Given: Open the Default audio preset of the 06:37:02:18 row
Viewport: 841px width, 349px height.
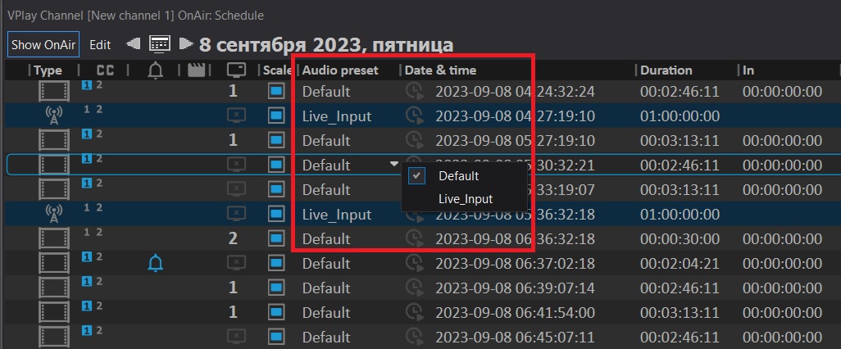Looking at the screenshot, I should pyautogui.click(x=326, y=263).
